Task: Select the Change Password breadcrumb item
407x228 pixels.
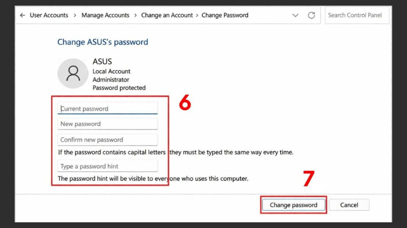Action: click(x=225, y=15)
